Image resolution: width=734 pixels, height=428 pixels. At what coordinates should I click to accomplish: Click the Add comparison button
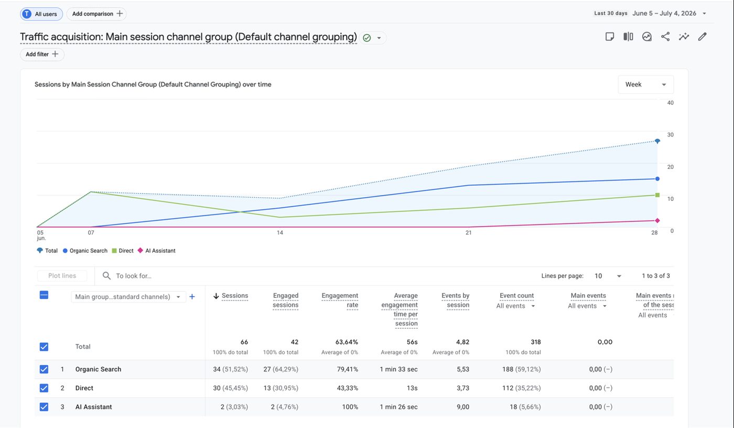(96, 14)
